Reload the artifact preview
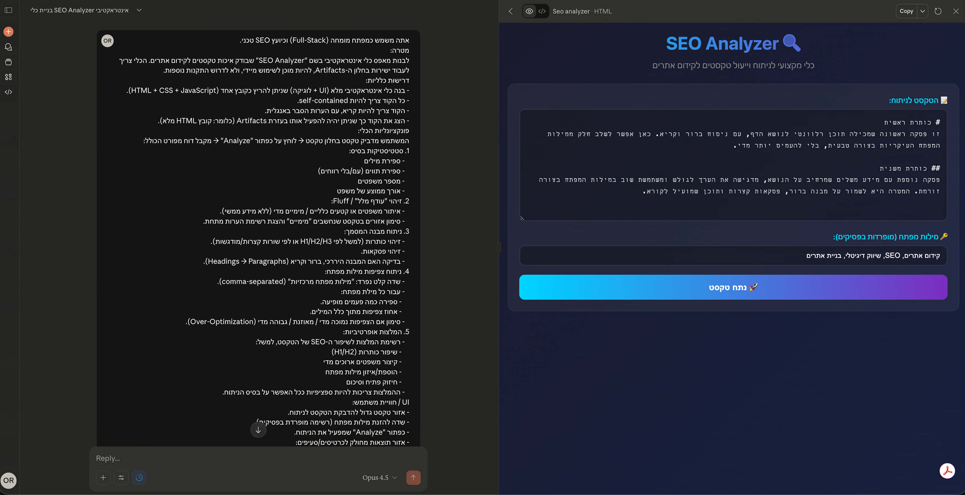Image resolution: width=965 pixels, height=495 pixels. coord(938,11)
